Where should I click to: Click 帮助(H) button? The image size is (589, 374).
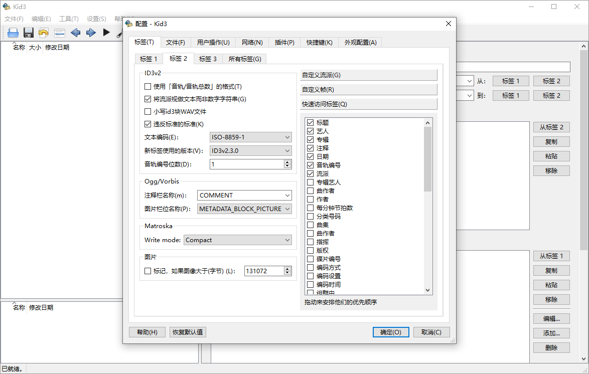point(148,332)
